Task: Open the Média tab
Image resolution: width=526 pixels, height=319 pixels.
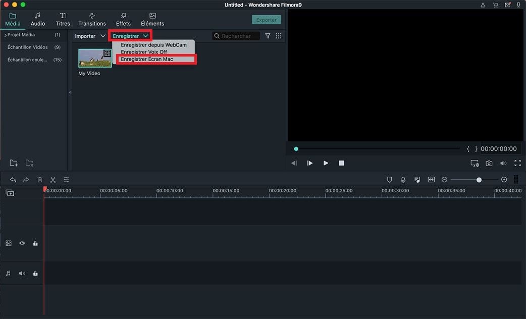Action: 13,20
